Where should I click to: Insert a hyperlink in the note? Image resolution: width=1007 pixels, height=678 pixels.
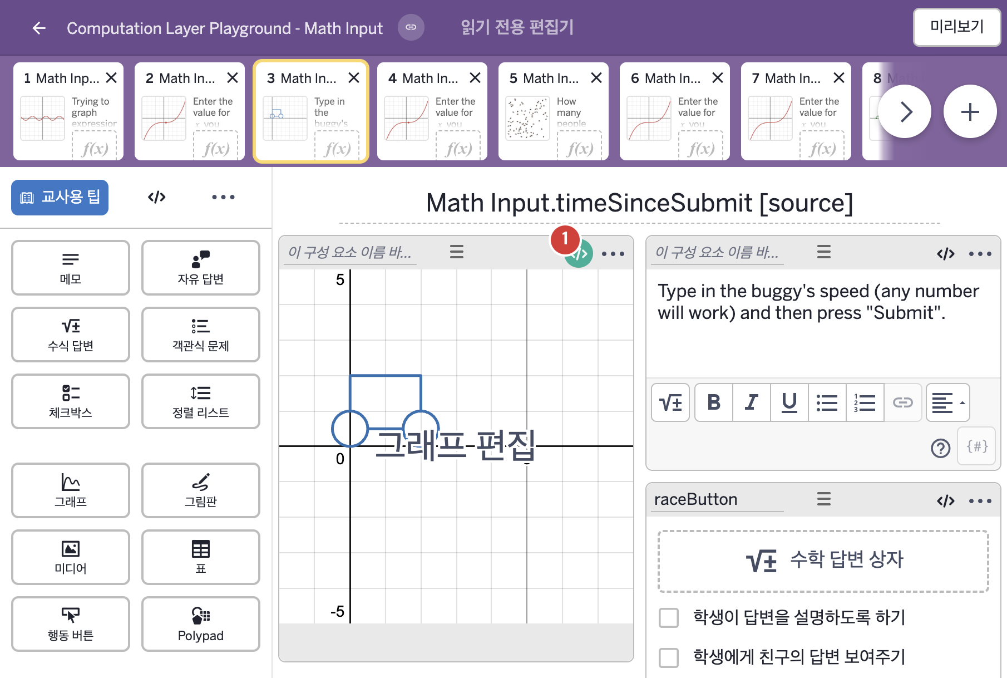coord(903,402)
